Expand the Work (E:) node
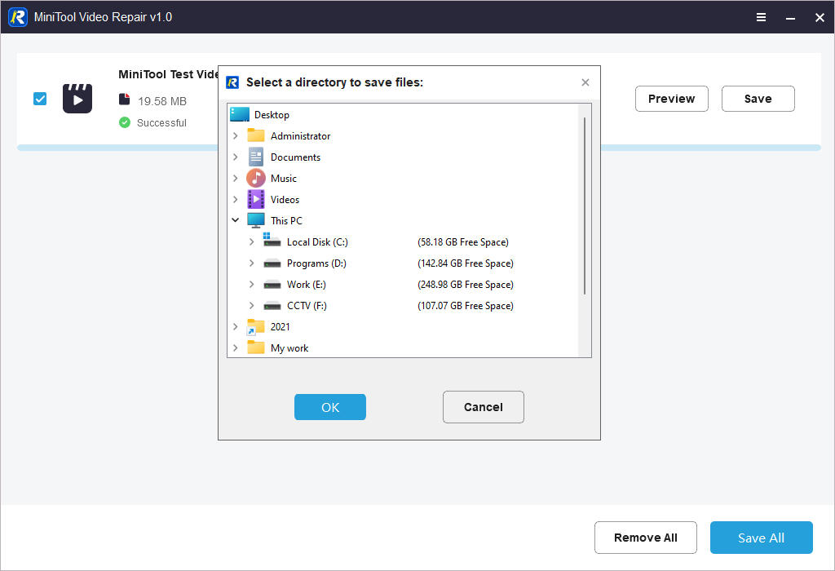This screenshot has width=835, height=571. (251, 285)
